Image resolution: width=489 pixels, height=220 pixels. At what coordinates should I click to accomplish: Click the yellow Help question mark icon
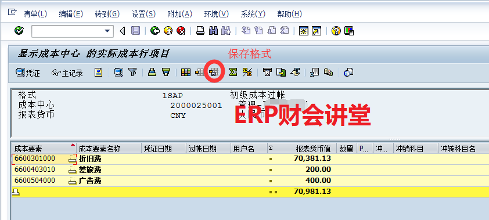336,31
